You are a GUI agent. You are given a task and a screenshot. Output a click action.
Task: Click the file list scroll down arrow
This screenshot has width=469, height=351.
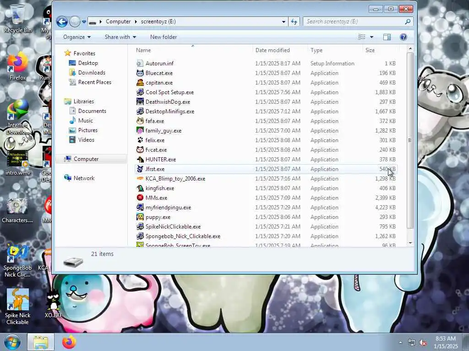point(410,243)
